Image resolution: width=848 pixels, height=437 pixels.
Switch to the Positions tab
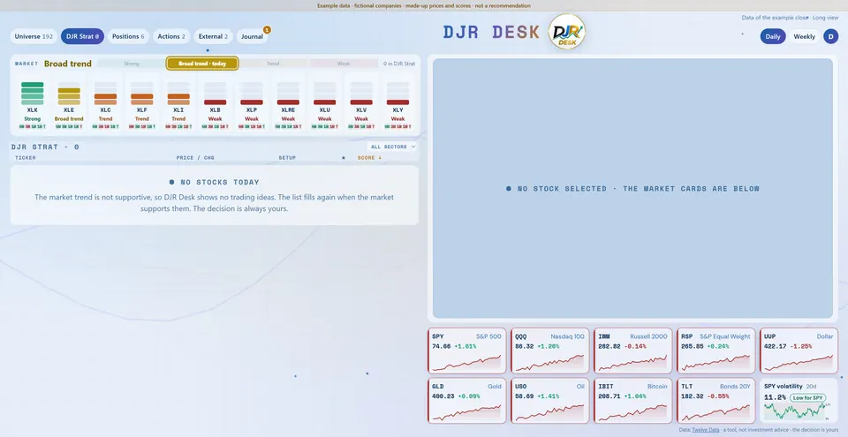128,36
